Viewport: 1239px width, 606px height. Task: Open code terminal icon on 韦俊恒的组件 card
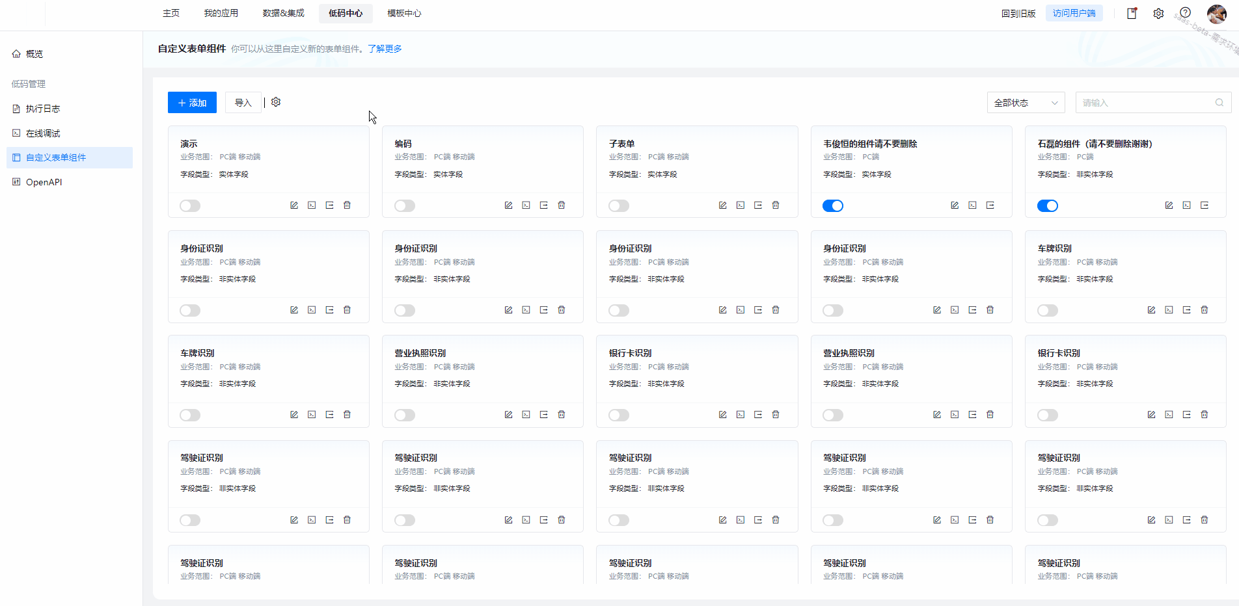coord(972,205)
